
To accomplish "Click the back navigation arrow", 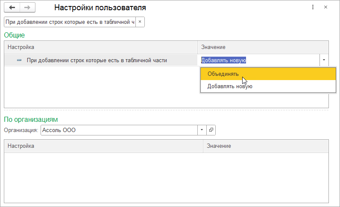I will click(x=12, y=8).
